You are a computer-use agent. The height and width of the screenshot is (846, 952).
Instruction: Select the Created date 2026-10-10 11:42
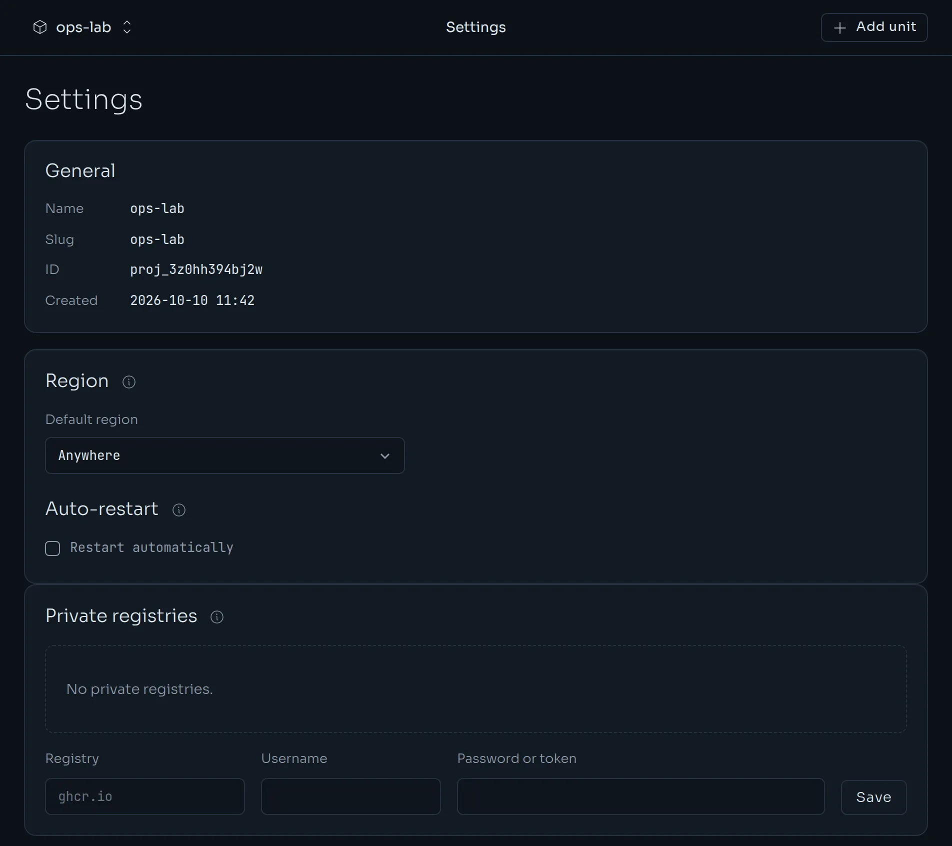point(192,300)
